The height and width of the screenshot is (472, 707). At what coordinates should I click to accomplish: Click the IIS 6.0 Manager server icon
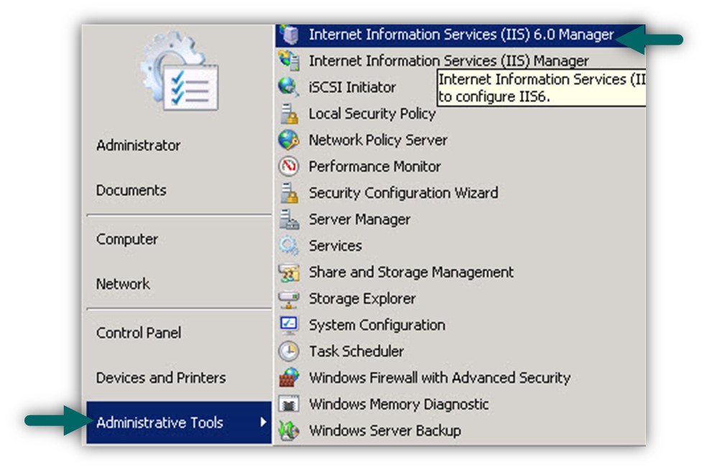pyautogui.click(x=289, y=34)
